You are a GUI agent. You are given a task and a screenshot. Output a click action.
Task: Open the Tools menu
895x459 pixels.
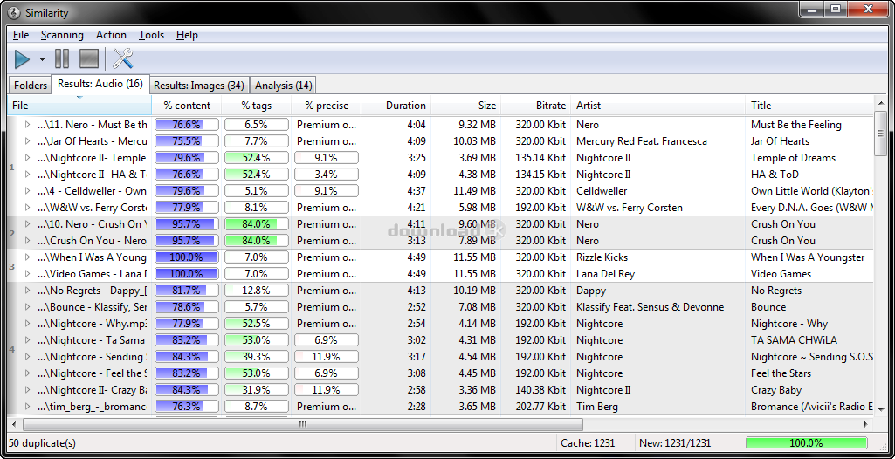[x=151, y=35]
